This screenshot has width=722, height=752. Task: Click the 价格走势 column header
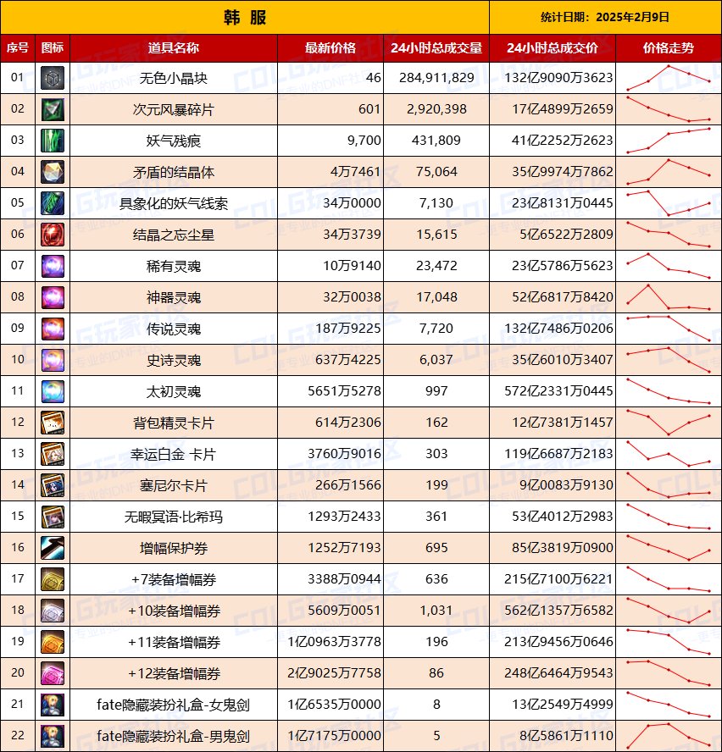(669, 48)
